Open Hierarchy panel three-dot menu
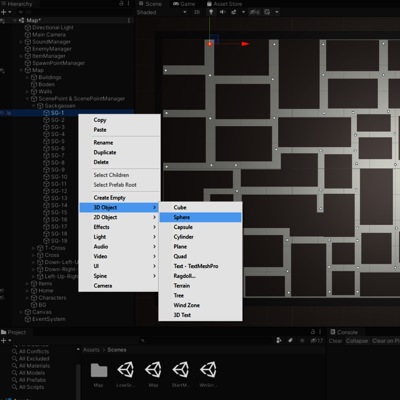The height and width of the screenshot is (400, 400). click(x=129, y=3)
